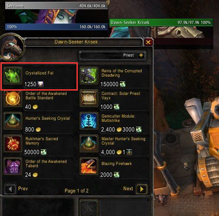Select the Gemcutter Module: Multistrike icon
The height and width of the screenshot is (216, 219).
89,121
